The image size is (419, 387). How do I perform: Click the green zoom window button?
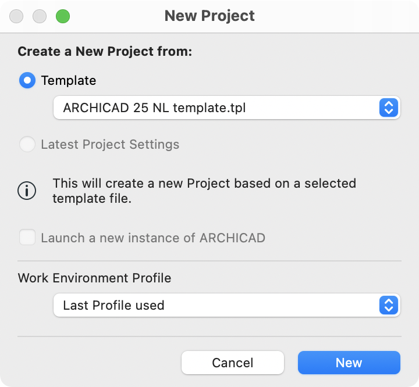[63, 16]
